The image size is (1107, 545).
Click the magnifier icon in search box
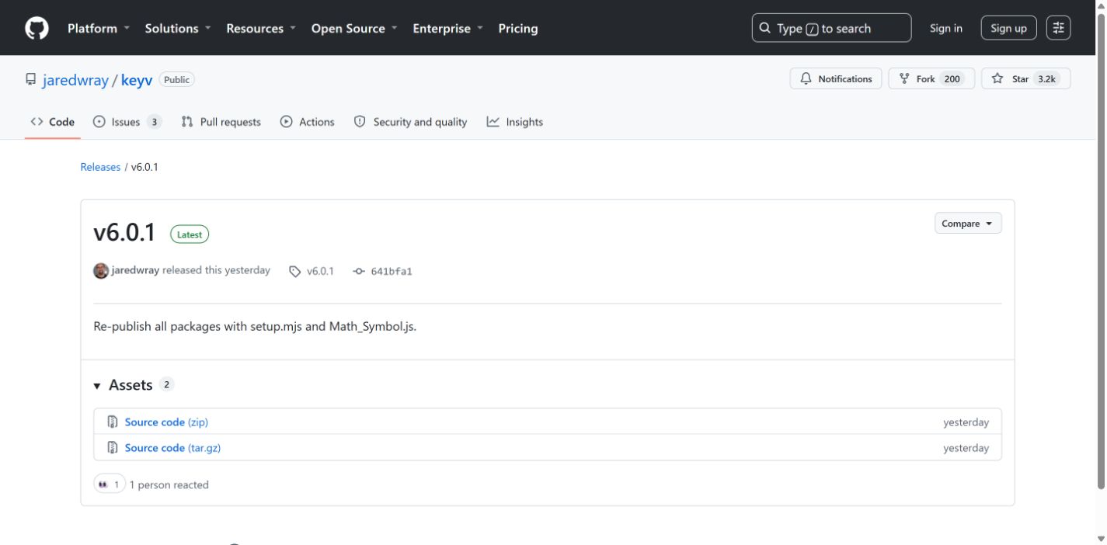[x=765, y=28]
